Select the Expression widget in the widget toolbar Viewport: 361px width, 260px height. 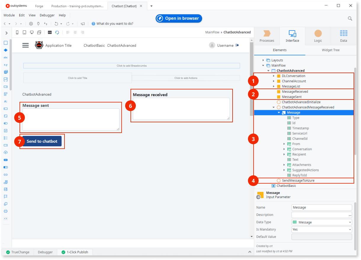click(x=6, y=65)
